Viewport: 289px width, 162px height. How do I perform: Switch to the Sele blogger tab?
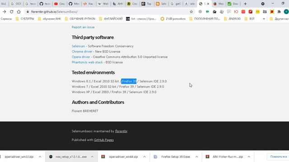(161, 4)
